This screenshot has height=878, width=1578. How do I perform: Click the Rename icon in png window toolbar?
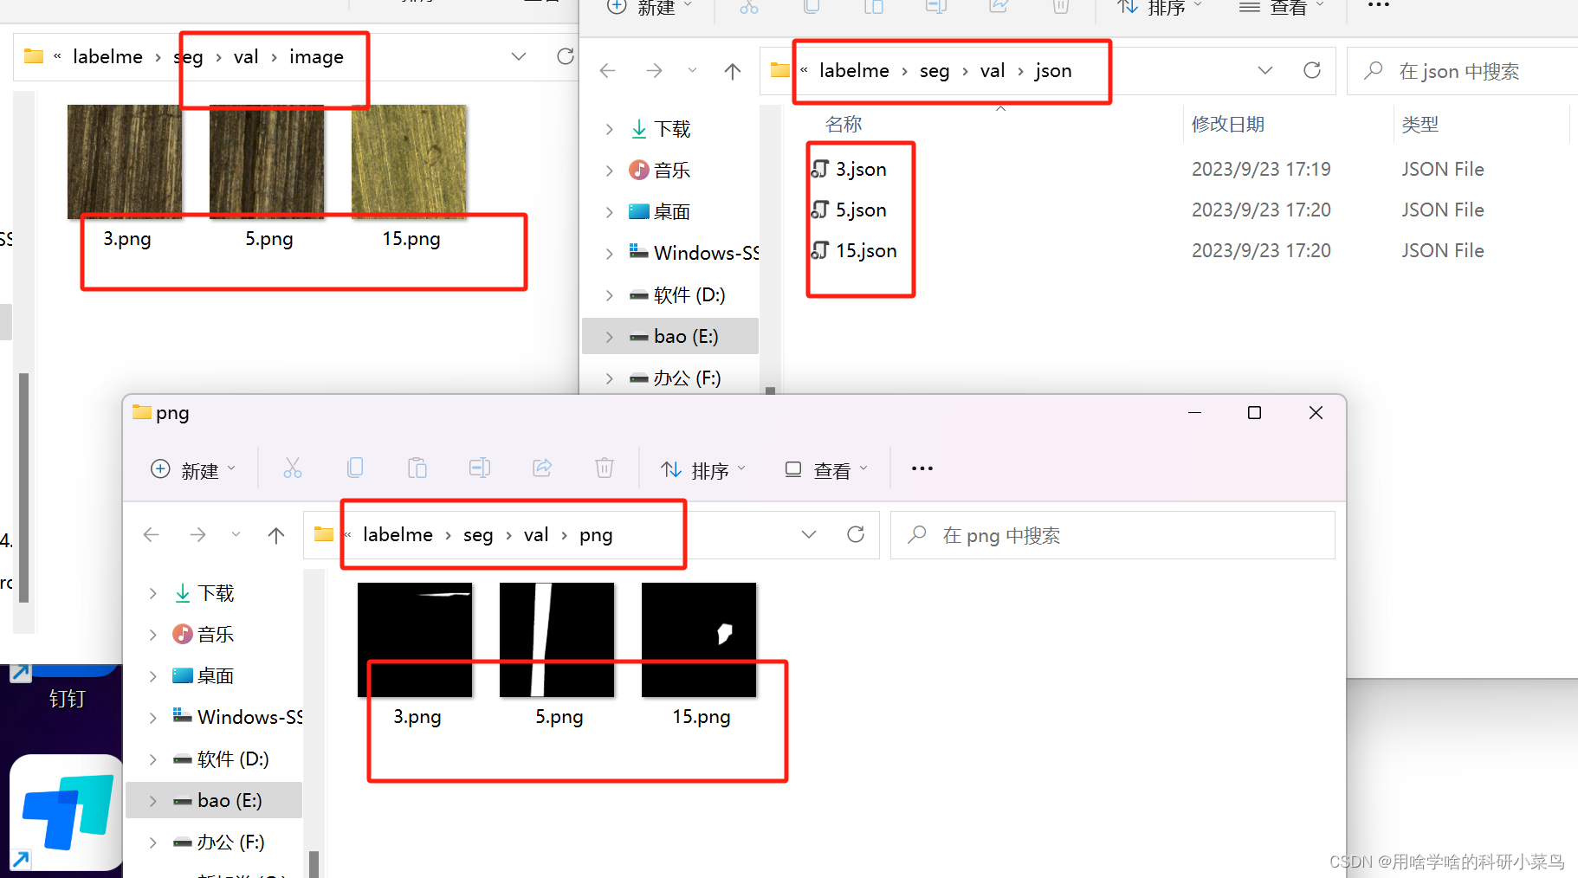[480, 468]
